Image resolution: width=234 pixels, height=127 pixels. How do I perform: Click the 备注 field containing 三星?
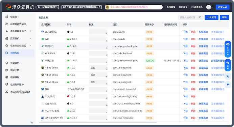98,68
